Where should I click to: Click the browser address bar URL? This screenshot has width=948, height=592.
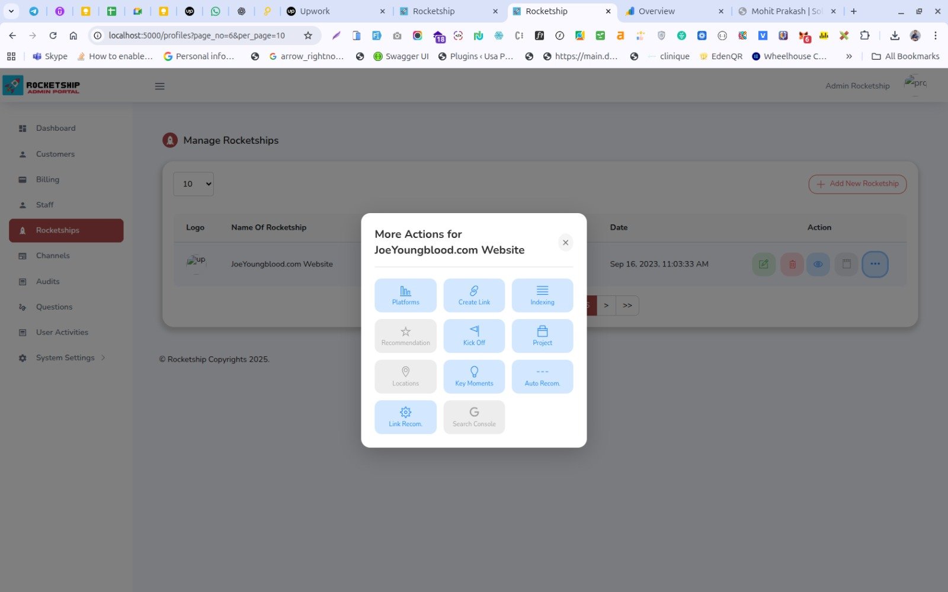(197, 36)
